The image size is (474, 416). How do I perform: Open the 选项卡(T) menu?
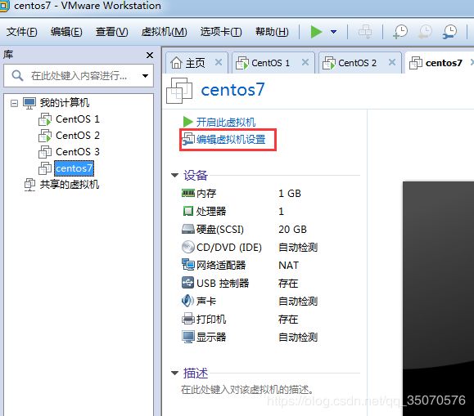click(221, 32)
